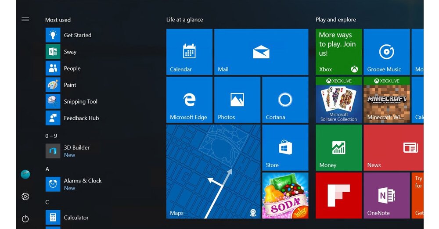Screen dimensions: 439x229
Task: Open the Flipboard tile
Action: point(339,195)
